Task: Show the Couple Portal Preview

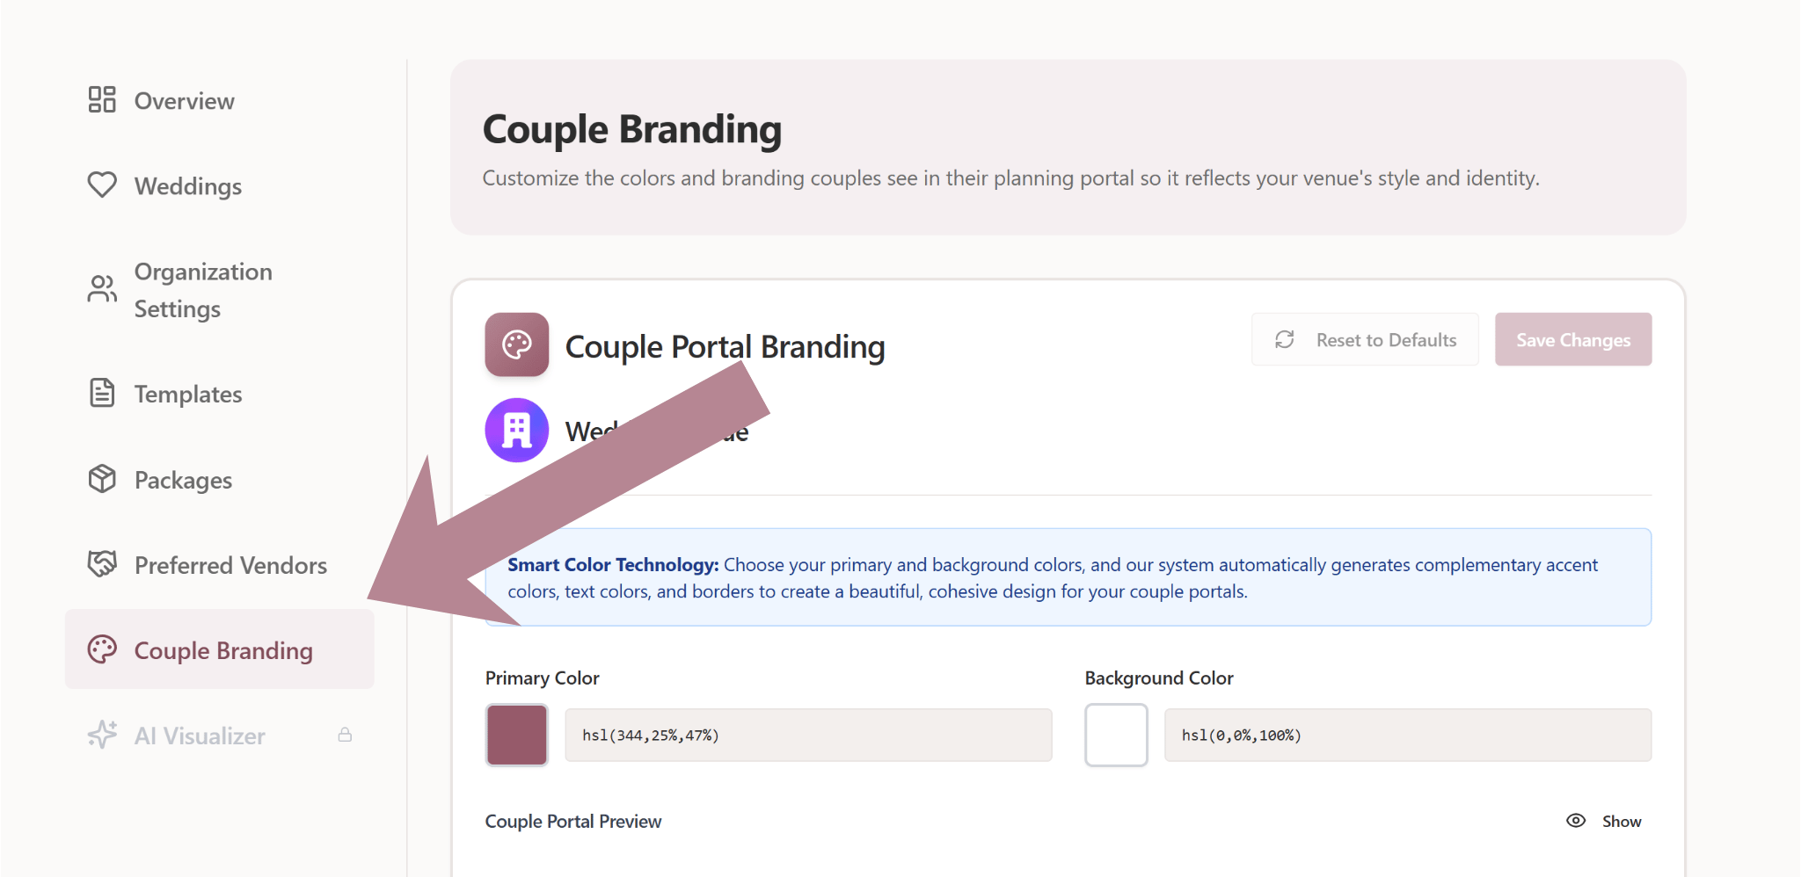Action: (1604, 821)
